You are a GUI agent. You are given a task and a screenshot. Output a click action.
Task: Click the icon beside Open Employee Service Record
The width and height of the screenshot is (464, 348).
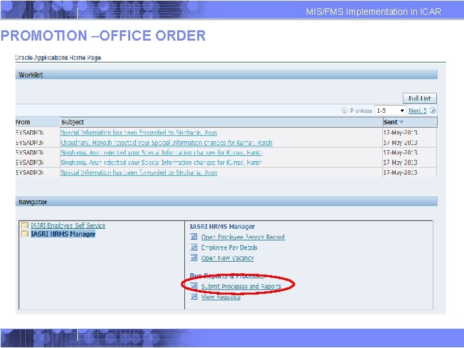coord(193,237)
